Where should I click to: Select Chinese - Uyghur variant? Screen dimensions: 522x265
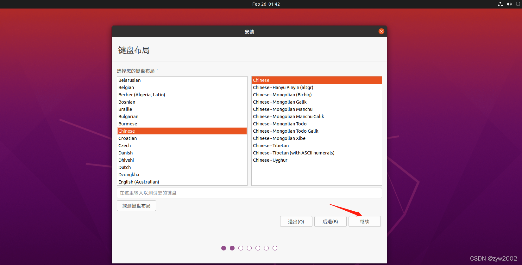[x=317, y=160]
